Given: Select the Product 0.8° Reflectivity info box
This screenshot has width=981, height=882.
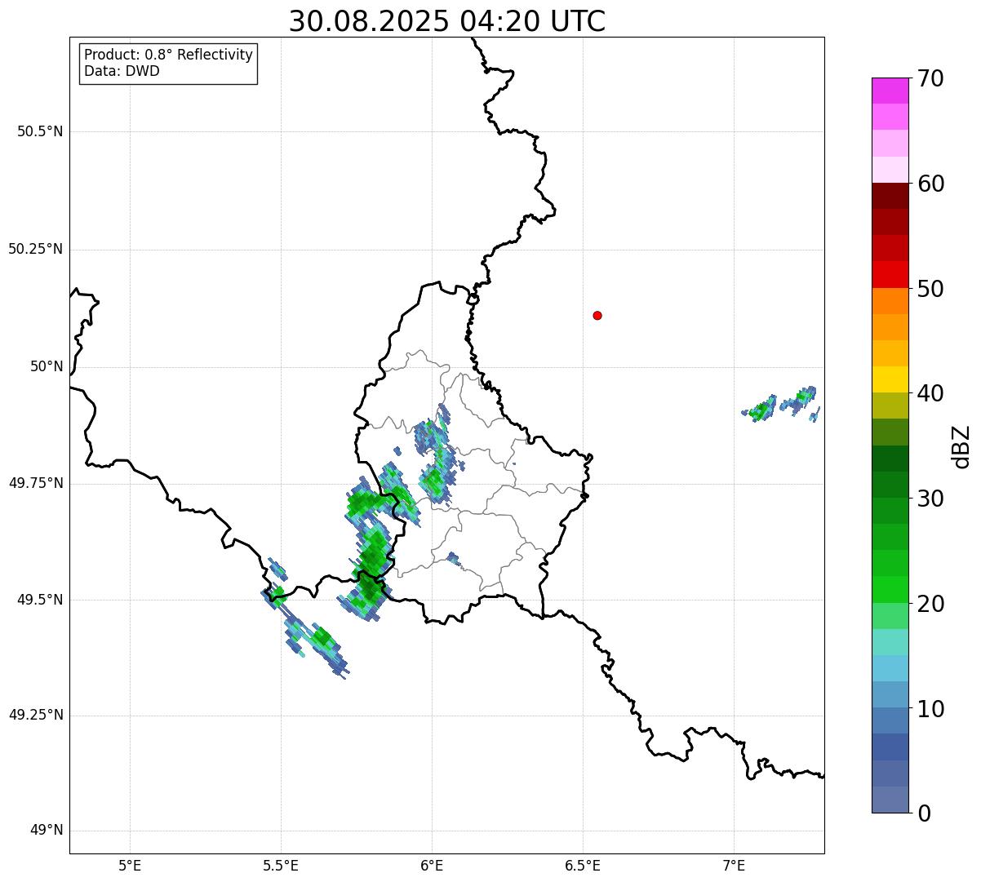Looking at the screenshot, I should coord(169,63).
